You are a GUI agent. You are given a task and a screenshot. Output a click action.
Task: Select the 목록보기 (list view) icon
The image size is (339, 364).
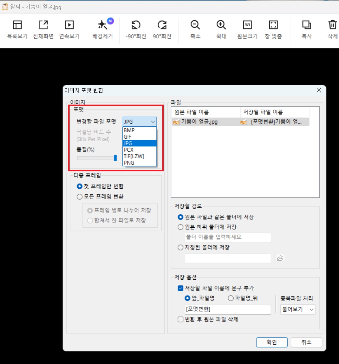pos(17,29)
